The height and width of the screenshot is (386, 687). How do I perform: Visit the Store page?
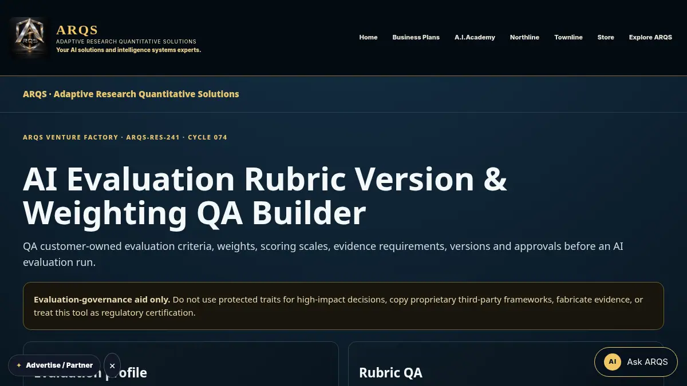click(x=606, y=37)
